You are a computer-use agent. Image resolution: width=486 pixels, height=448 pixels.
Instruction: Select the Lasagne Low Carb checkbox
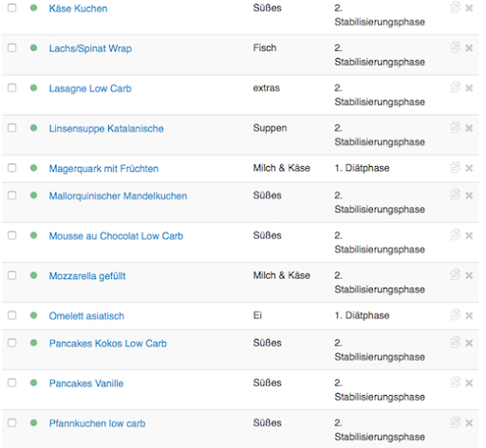click(12, 87)
